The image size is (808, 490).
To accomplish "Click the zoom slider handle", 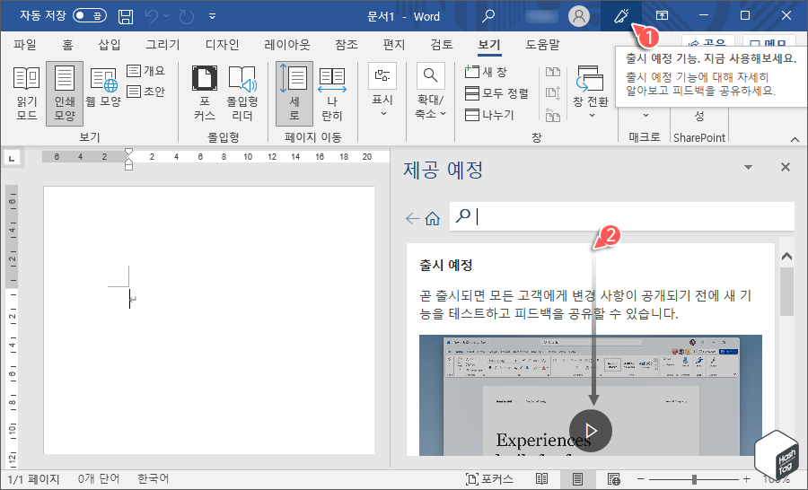I will [x=695, y=479].
